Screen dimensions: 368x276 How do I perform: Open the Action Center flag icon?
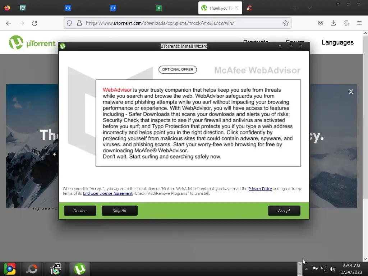pyautogui.click(x=315, y=269)
